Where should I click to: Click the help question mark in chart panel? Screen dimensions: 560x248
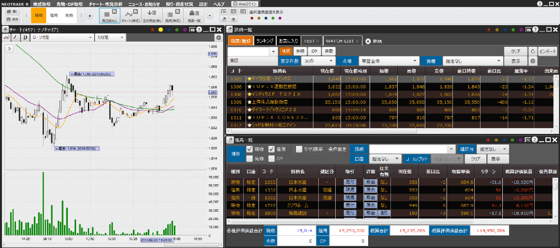[x=198, y=29]
